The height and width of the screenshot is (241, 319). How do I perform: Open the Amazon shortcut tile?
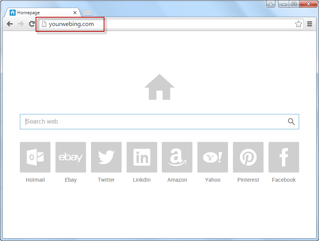pos(177,157)
